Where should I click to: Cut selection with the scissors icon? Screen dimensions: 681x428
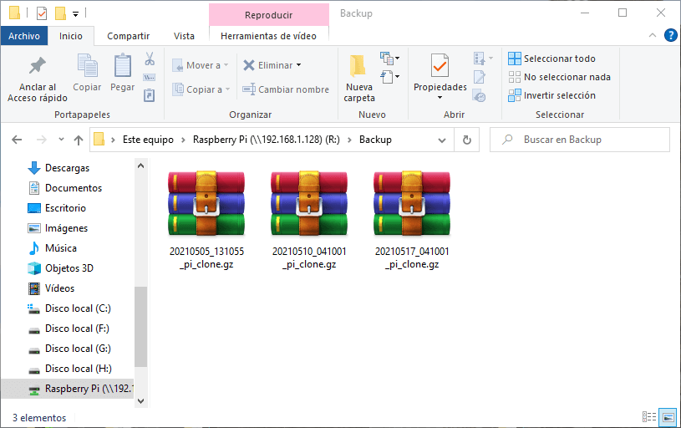coord(150,59)
